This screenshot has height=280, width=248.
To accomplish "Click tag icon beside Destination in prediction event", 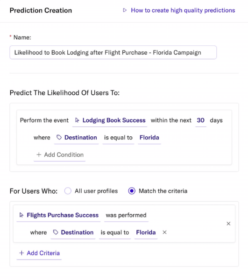I will 59,137.
